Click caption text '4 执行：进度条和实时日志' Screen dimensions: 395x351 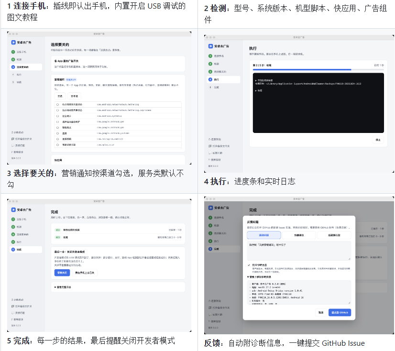[x=250, y=181]
